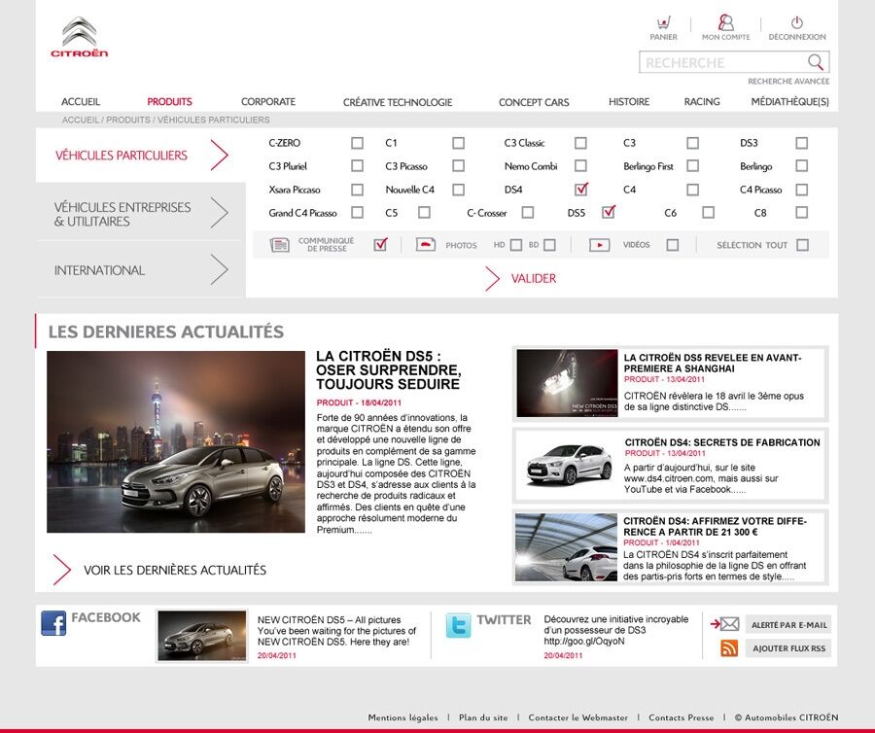Open the Corporate menu
Viewport: 875px width, 733px height.
pos(268,101)
